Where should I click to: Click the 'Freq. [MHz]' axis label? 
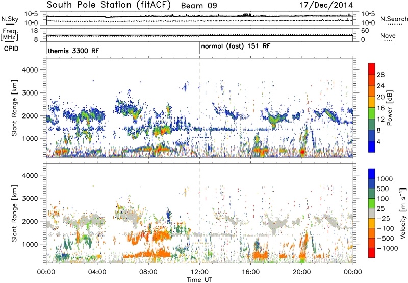[9, 35]
